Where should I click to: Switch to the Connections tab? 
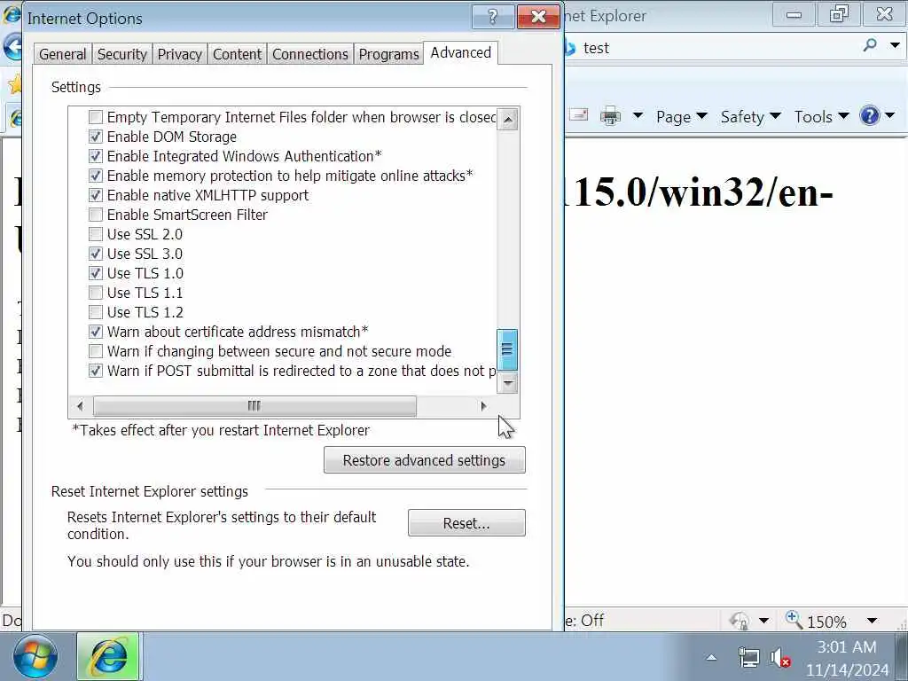coord(309,54)
